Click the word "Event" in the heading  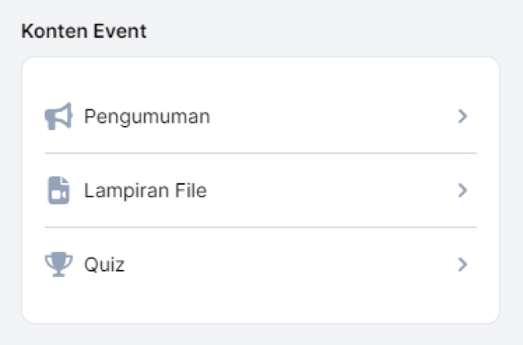click(x=120, y=31)
